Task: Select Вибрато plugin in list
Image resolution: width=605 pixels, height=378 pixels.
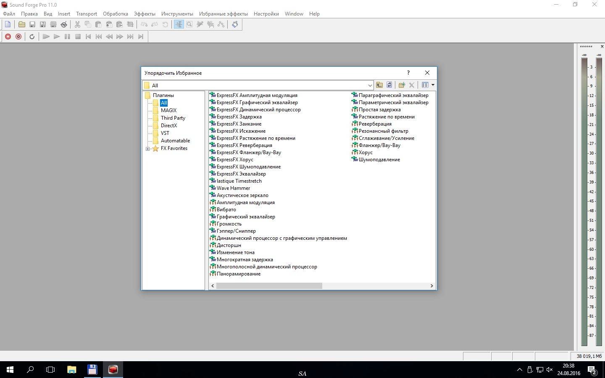Action: (x=226, y=210)
